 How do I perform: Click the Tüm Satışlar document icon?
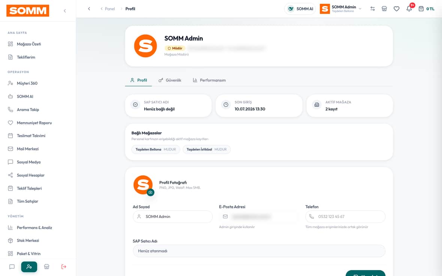tap(10, 201)
